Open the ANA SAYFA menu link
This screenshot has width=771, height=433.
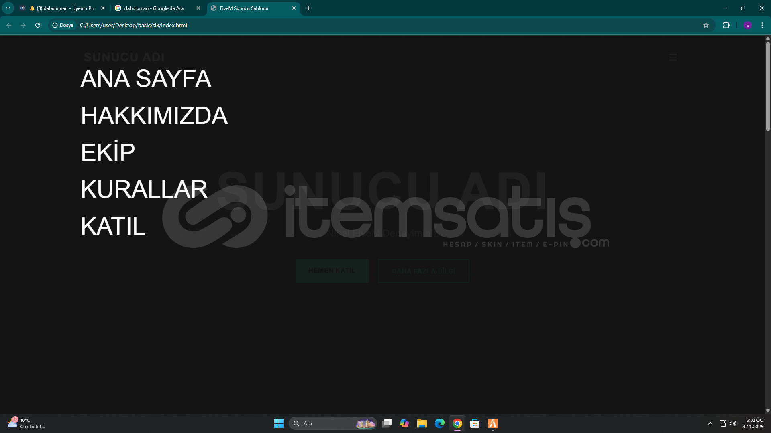[146, 79]
